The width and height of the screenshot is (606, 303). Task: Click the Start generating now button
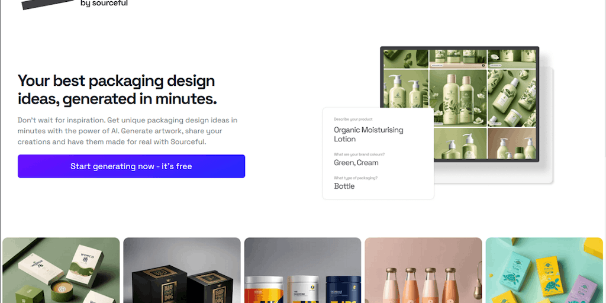[131, 166]
